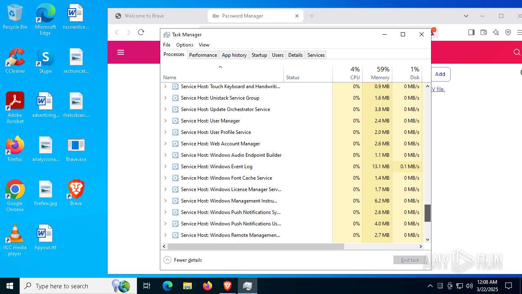
Task: Select Service Host: Windows License Manager Service row
Action: tap(292, 189)
